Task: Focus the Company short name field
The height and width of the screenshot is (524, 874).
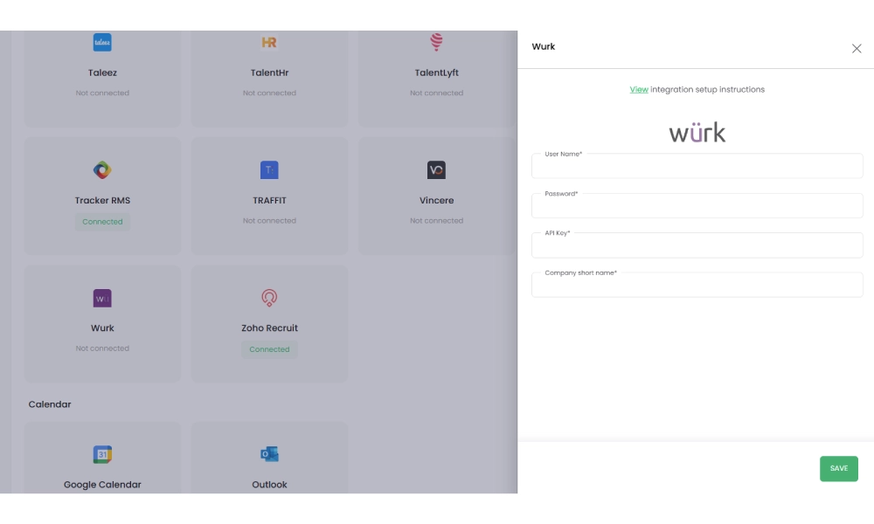Action: (697, 285)
